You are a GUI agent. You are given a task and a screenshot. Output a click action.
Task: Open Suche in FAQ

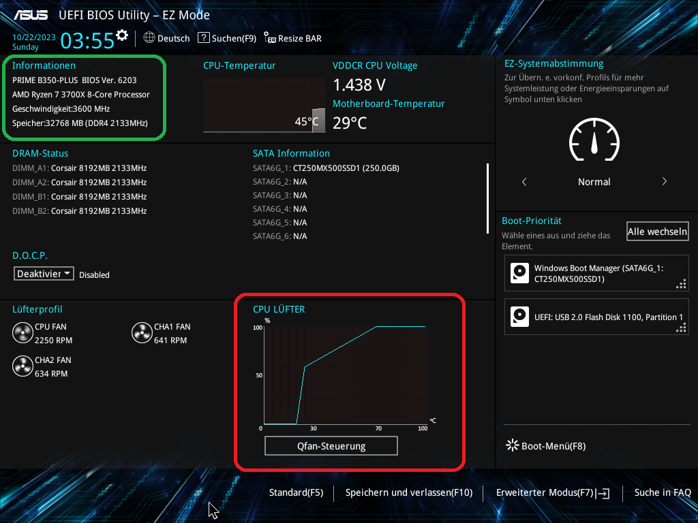pyautogui.click(x=663, y=492)
